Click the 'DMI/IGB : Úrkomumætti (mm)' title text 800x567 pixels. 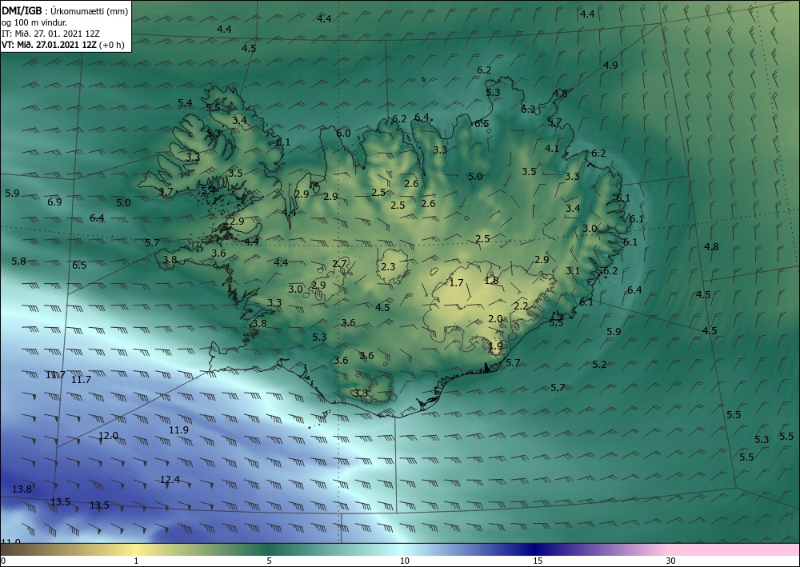(65, 11)
